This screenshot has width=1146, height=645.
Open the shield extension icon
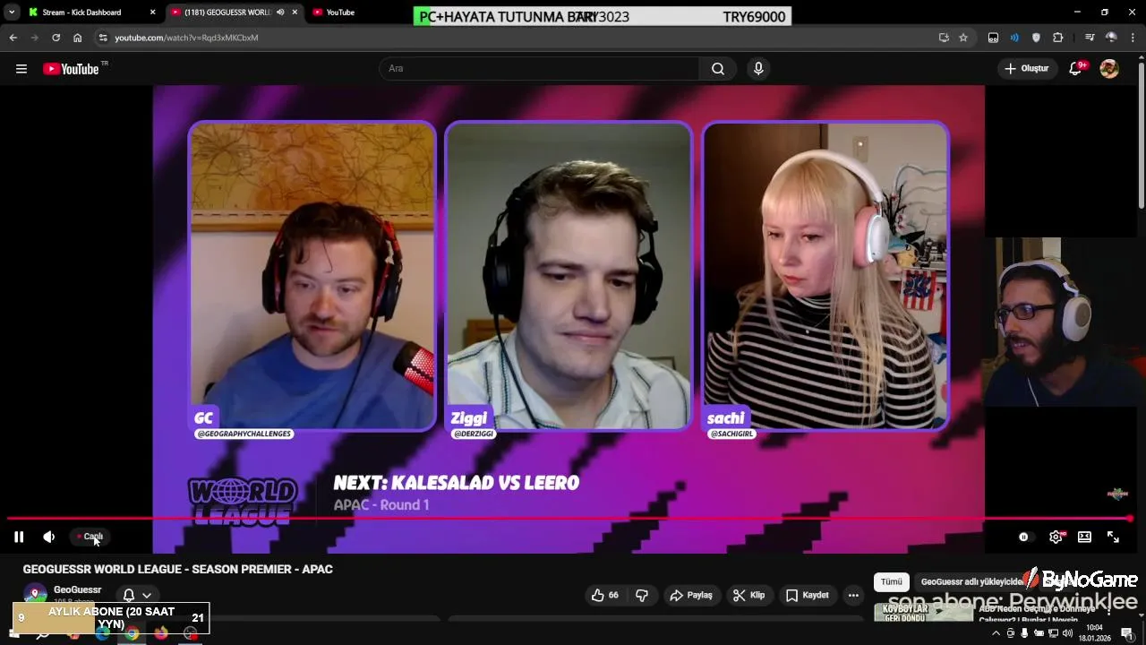pyautogui.click(x=1036, y=38)
